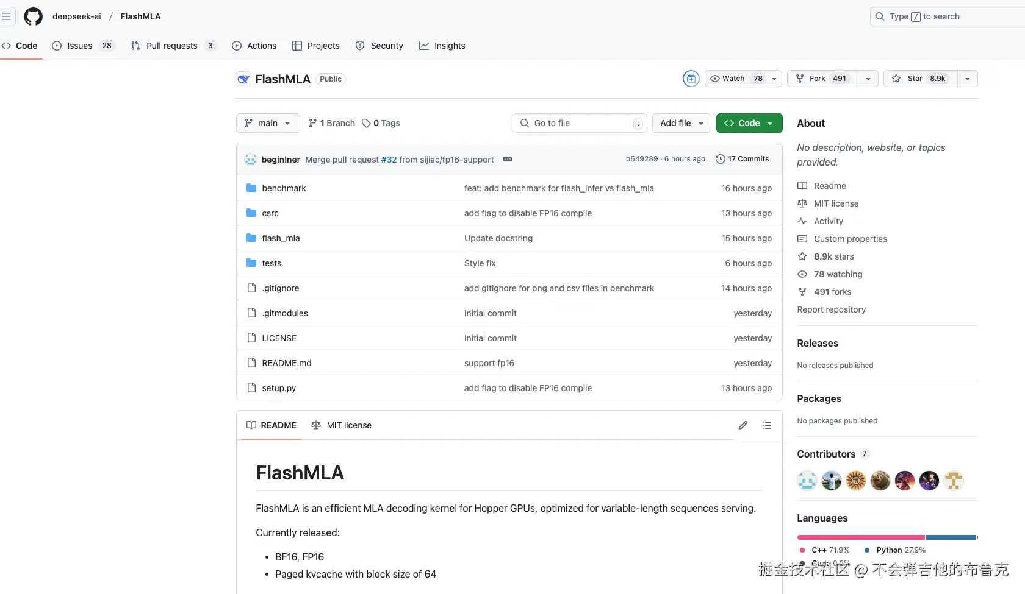Click the Report repository link
Screen dimensions: 1025x594
pyautogui.click(x=831, y=309)
